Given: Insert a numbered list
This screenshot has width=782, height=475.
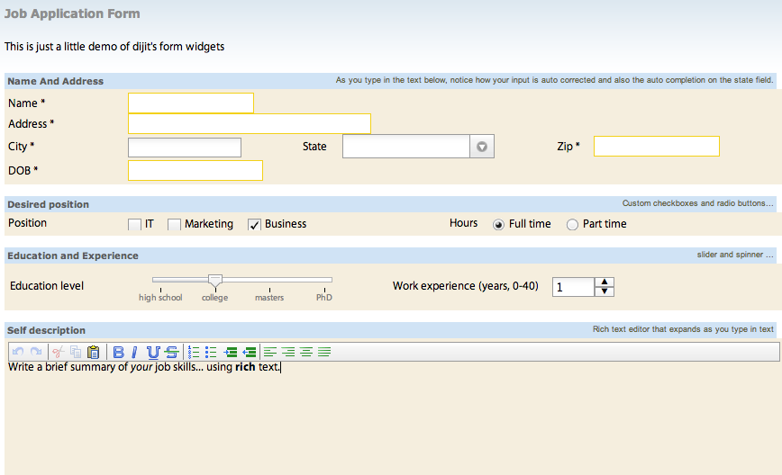Looking at the screenshot, I should point(194,352).
